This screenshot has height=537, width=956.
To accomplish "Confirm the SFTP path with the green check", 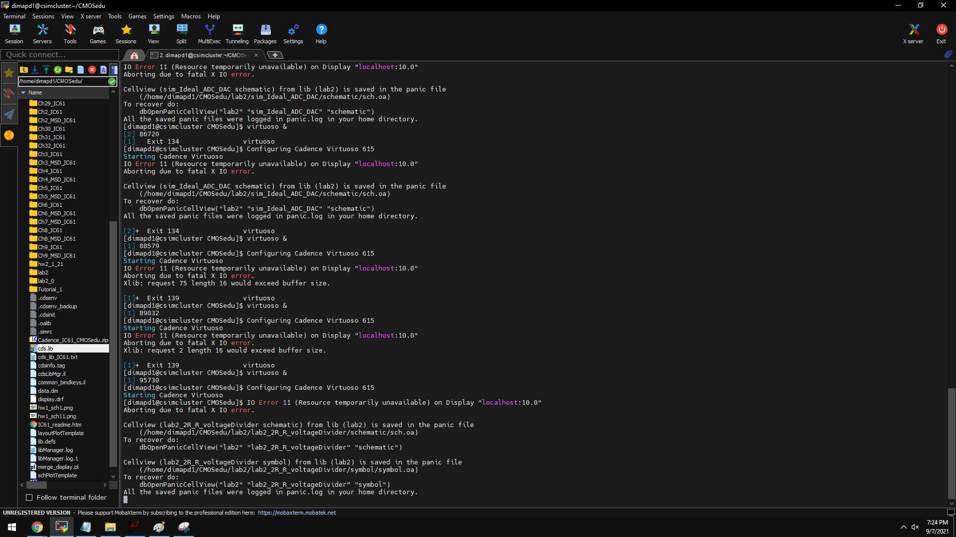I will click(112, 81).
